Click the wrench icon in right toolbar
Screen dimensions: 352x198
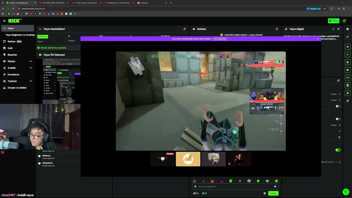point(348,93)
